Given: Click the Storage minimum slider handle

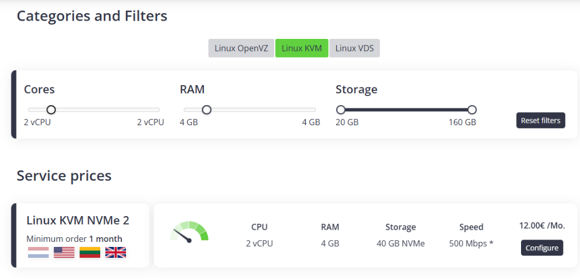Looking at the screenshot, I should click(341, 110).
